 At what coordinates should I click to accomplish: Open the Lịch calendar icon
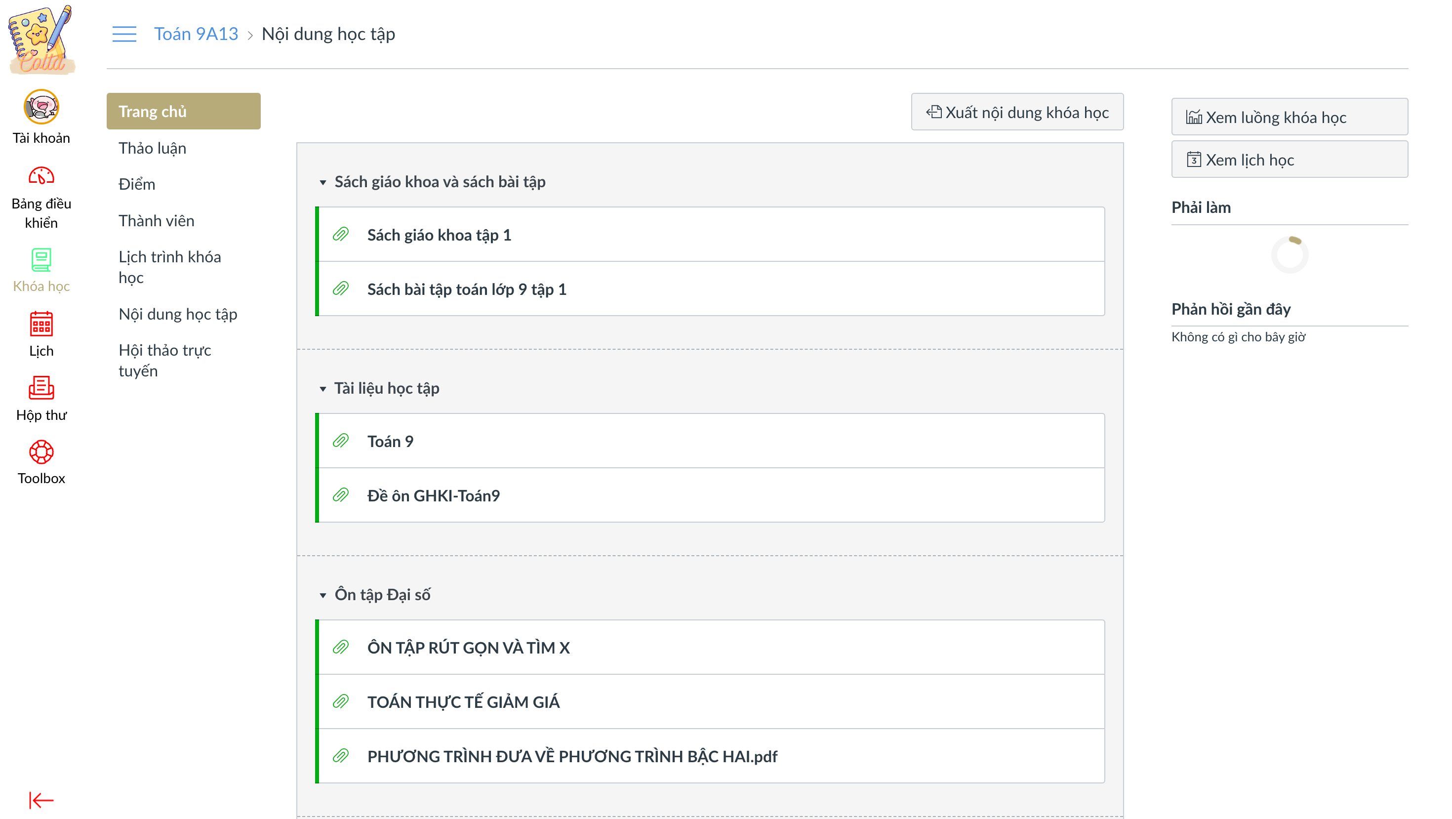pyautogui.click(x=41, y=324)
